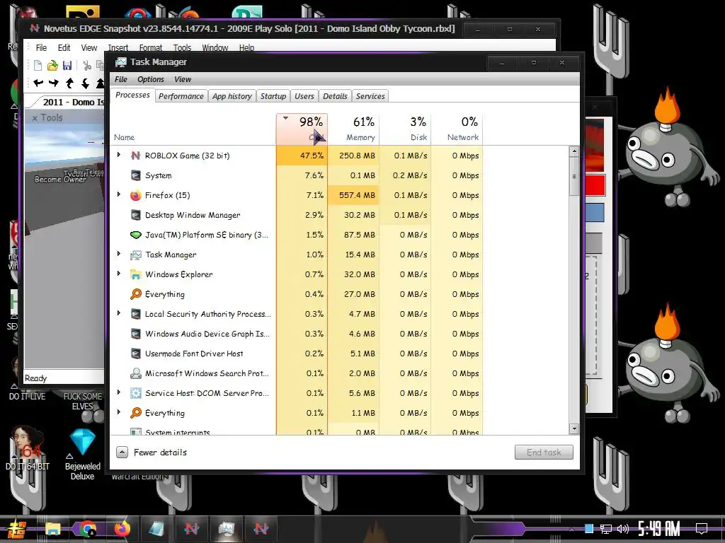This screenshot has height=543, width=725.
Task: Open the Edit menu in Novetus window
Action: (64, 48)
